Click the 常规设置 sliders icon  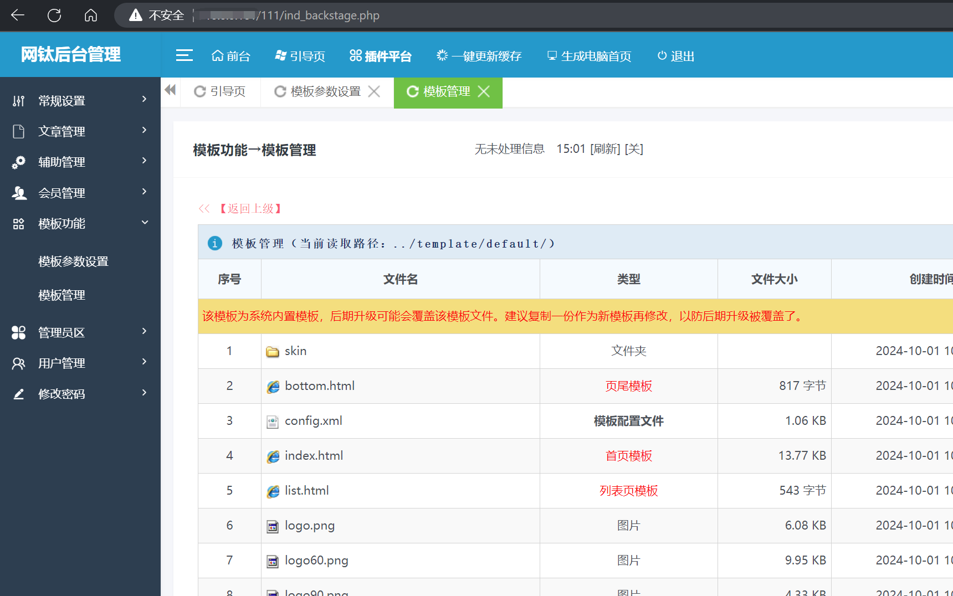coord(19,101)
